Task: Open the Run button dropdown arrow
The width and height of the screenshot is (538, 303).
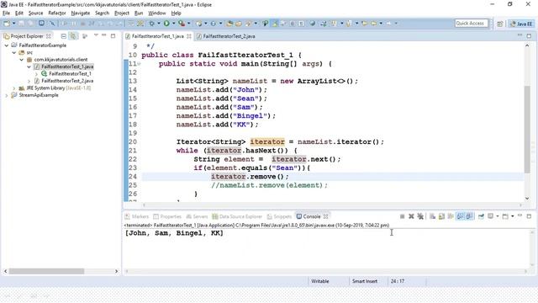Action: [174, 24]
